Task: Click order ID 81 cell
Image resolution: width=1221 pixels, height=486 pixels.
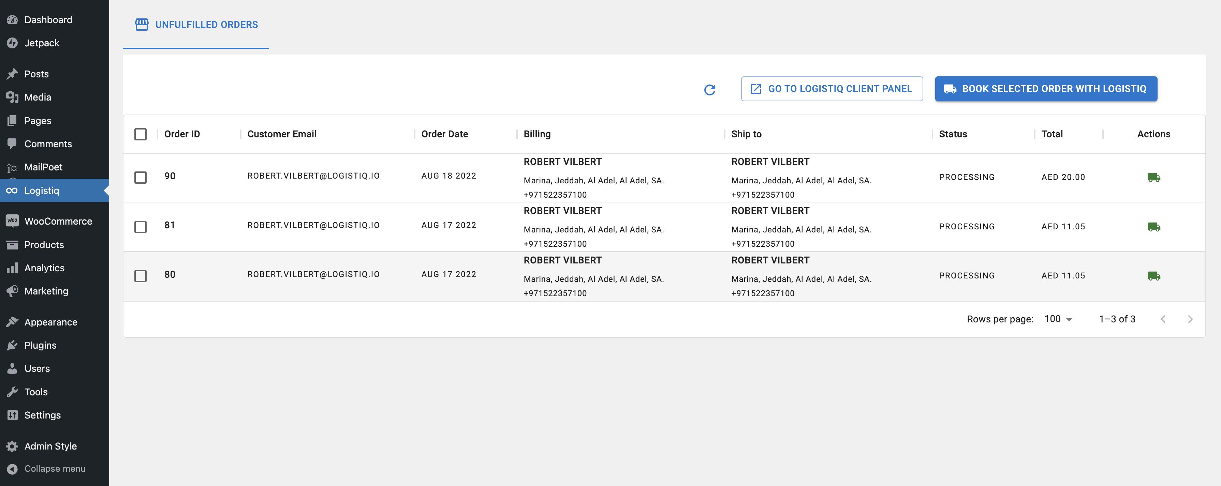Action: tap(170, 225)
